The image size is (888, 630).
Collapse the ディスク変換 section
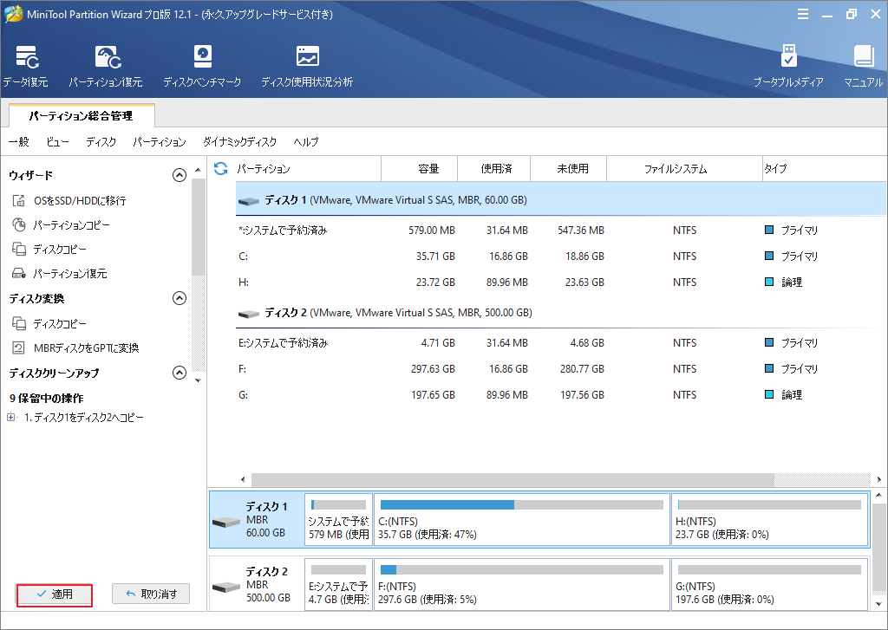click(180, 298)
